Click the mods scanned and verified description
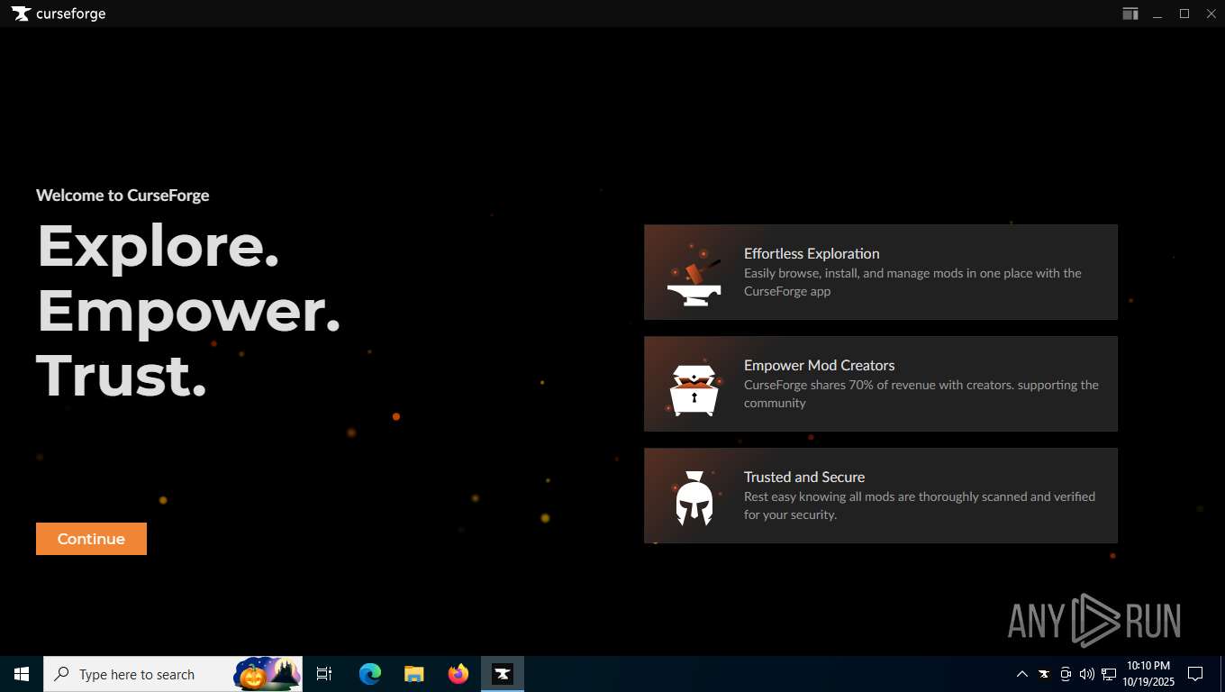Image resolution: width=1225 pixels, height=692 pixels. pos(920,505)
